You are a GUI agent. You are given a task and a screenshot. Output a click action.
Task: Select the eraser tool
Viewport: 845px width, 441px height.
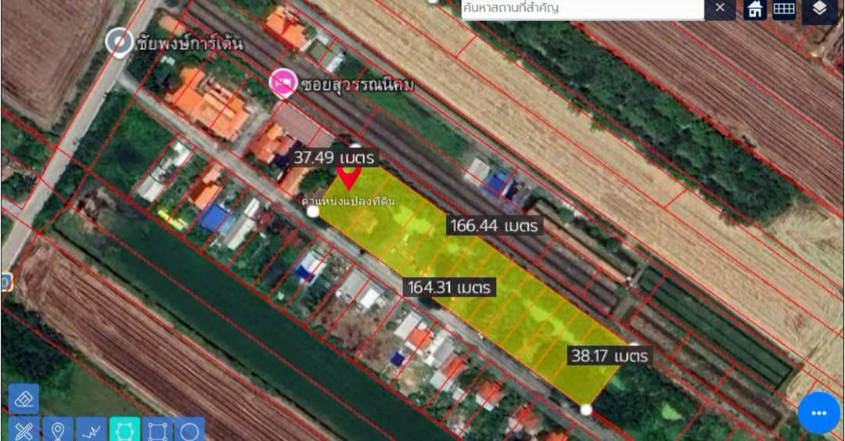(23, 399)
